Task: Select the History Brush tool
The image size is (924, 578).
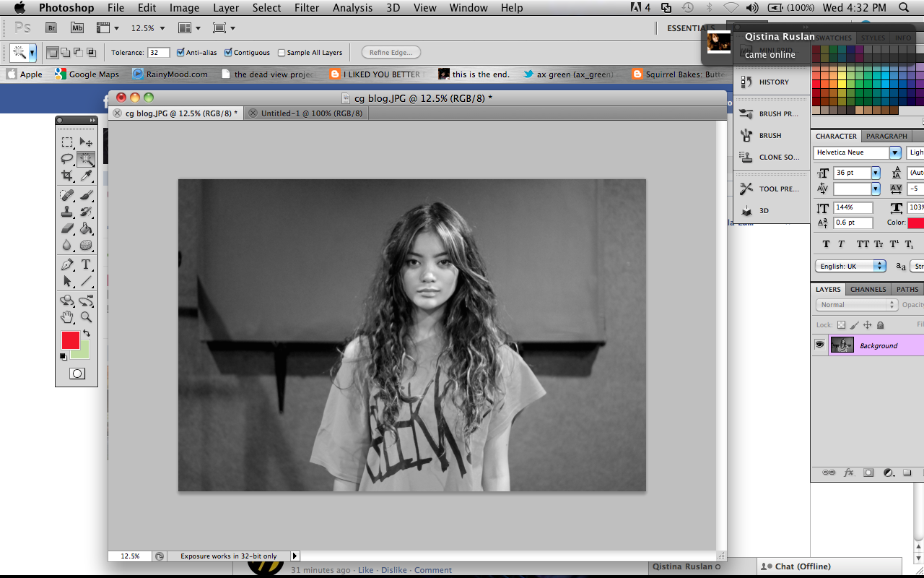Action: tap(86, 212)
